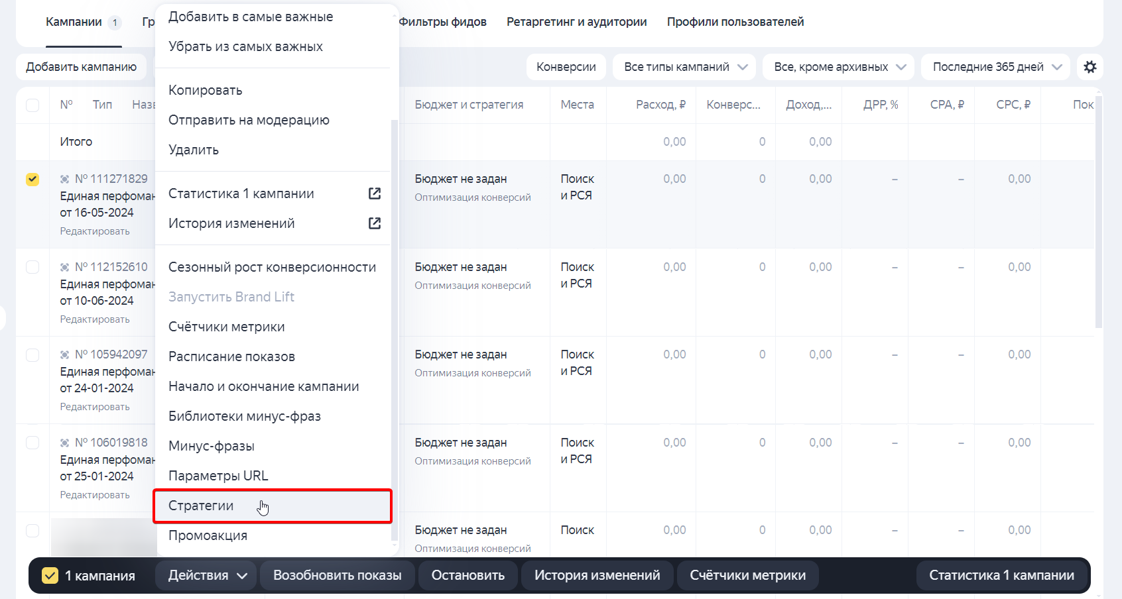The width and height of the screenshot is (1122, 599).
Task: Select "Стратегии" in the context menu
Action: point(201,505)
